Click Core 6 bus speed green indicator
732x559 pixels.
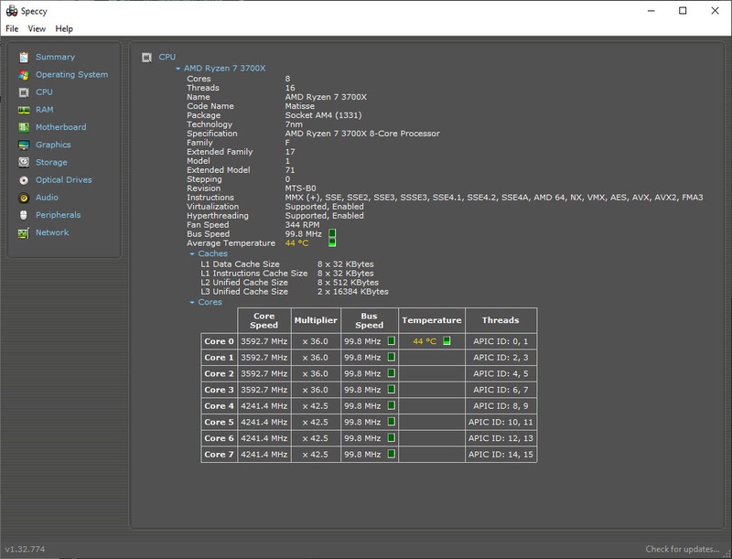click(392, 437)
